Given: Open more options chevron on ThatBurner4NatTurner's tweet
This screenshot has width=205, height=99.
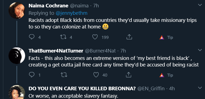Looking at the screenshot, I should 200,50.
